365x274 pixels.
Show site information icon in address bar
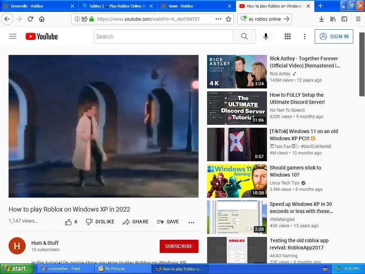(x=77, y=19)
